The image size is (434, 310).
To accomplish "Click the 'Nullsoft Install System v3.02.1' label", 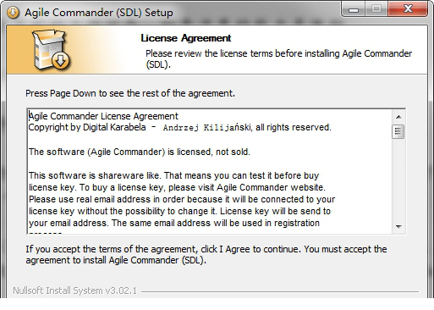I will pos(74,291).
